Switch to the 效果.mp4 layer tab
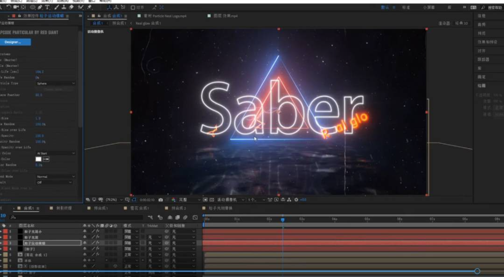Screen dimensions: 504x277 click(225, 16)
